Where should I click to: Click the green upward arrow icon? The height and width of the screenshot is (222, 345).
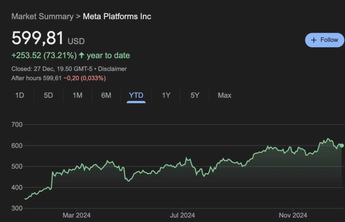(81, 55)
